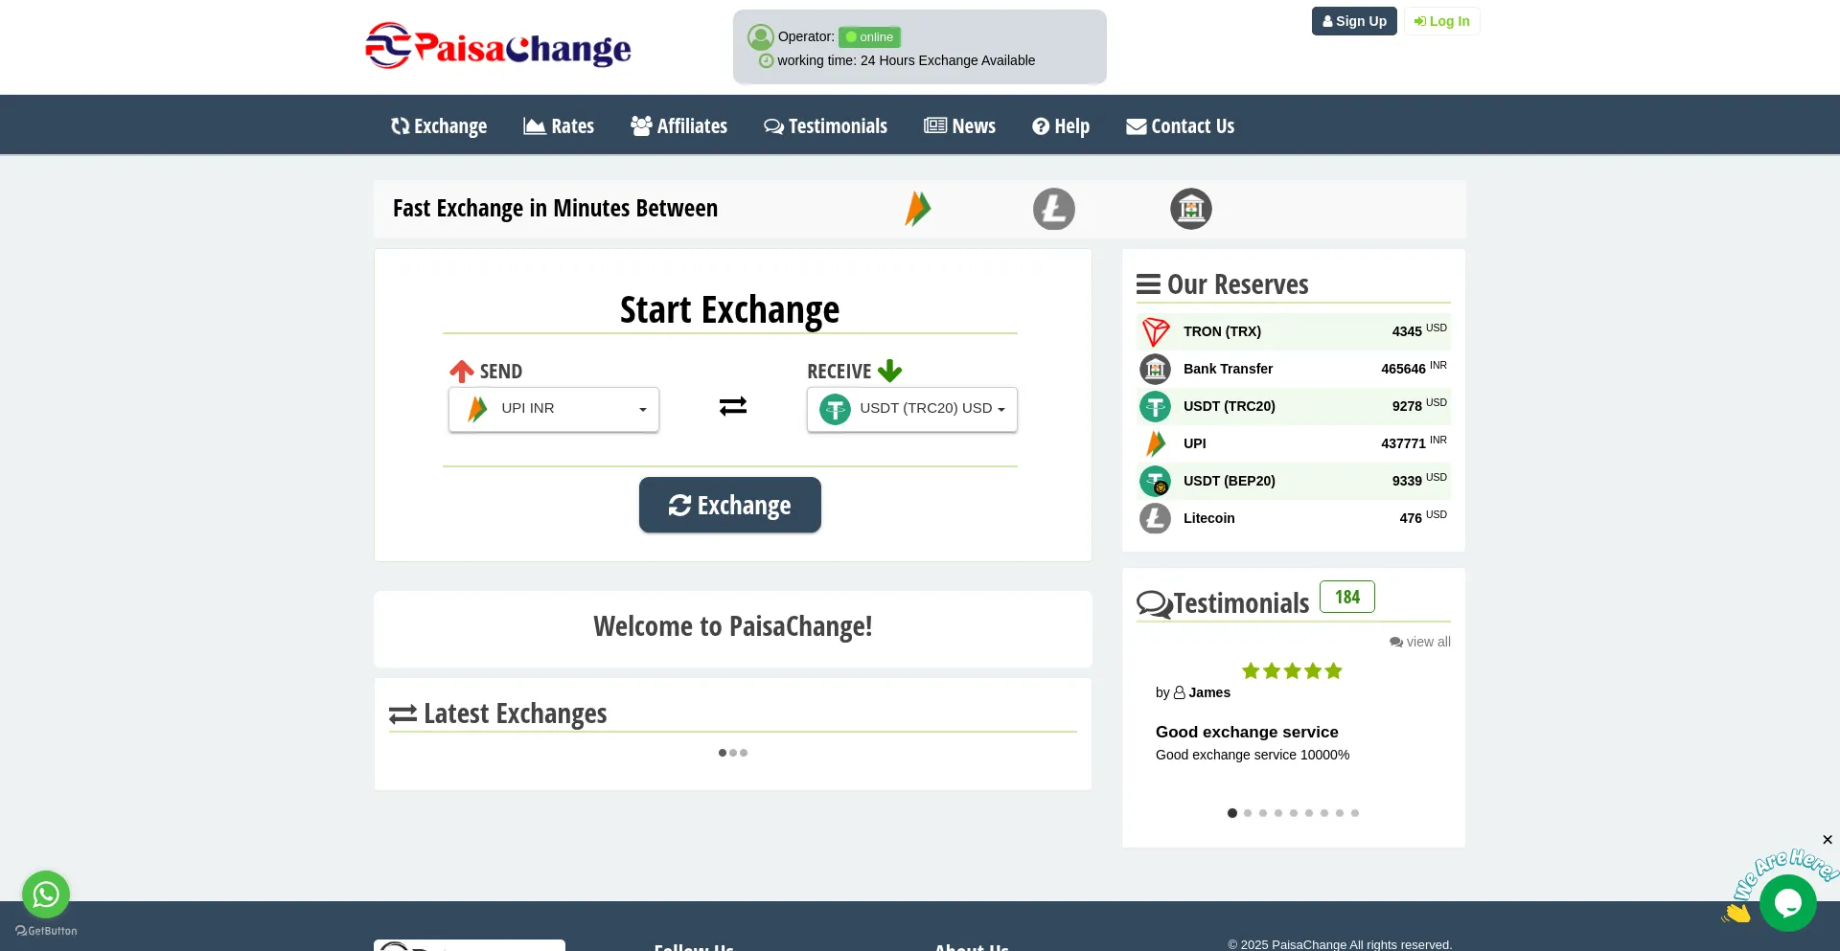Click the UPI reserve icon
The image size is (1840, 951).
[x=1156, y=443]
